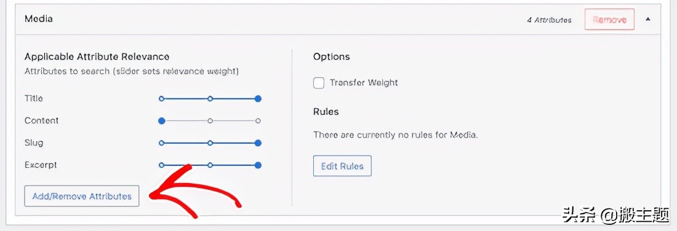
Task: Set Content slider to highest weight point
Action: pyautogui.click(x=258, y=120)
